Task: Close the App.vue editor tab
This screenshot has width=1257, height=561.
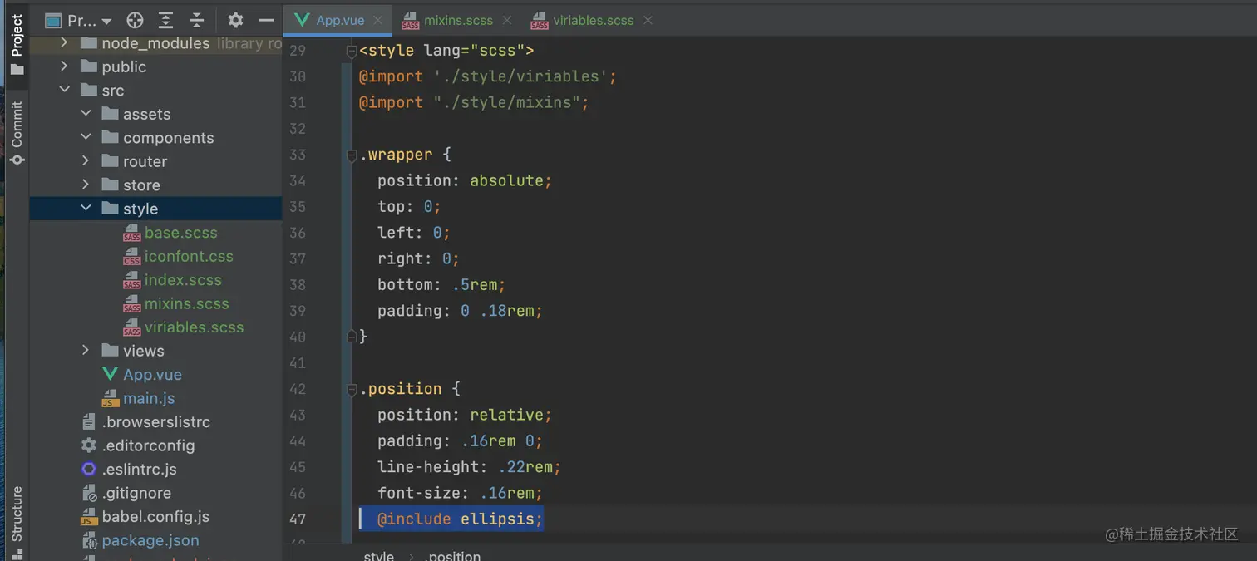Action: pyautogui.click(x=378, y=20)
